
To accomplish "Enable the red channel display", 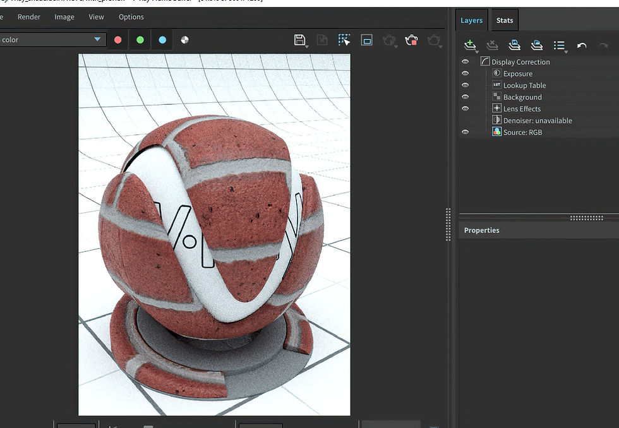I will coord(117,39).
